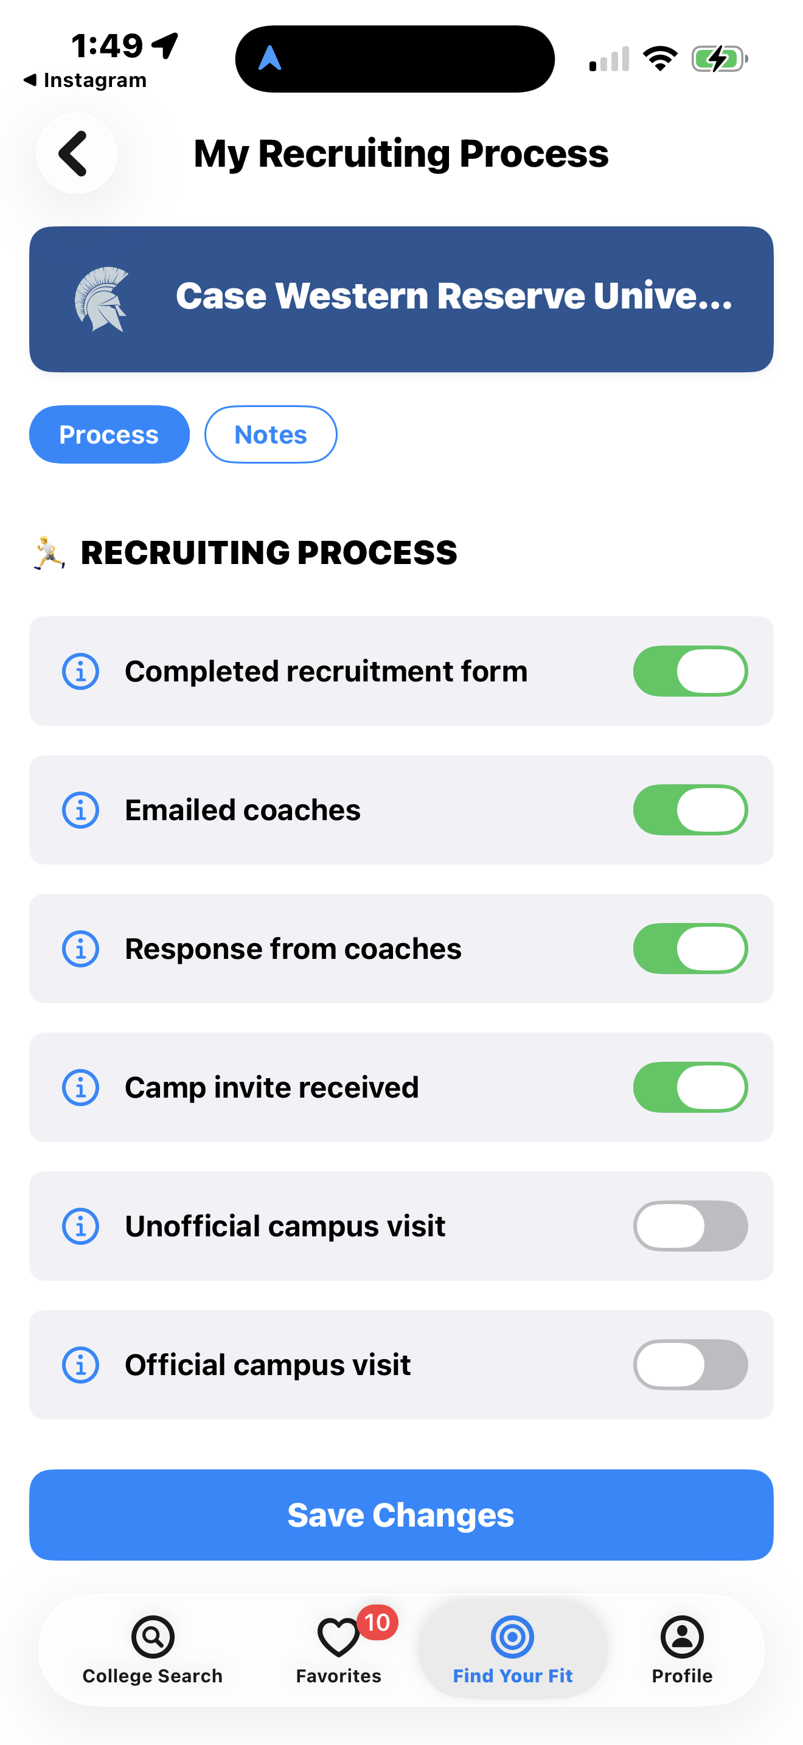Tap info icon beside Emailed coaches
Image resolution: width=803 pixels, height=1745 pixels.
pyautogui.click(x=80, y=810)
